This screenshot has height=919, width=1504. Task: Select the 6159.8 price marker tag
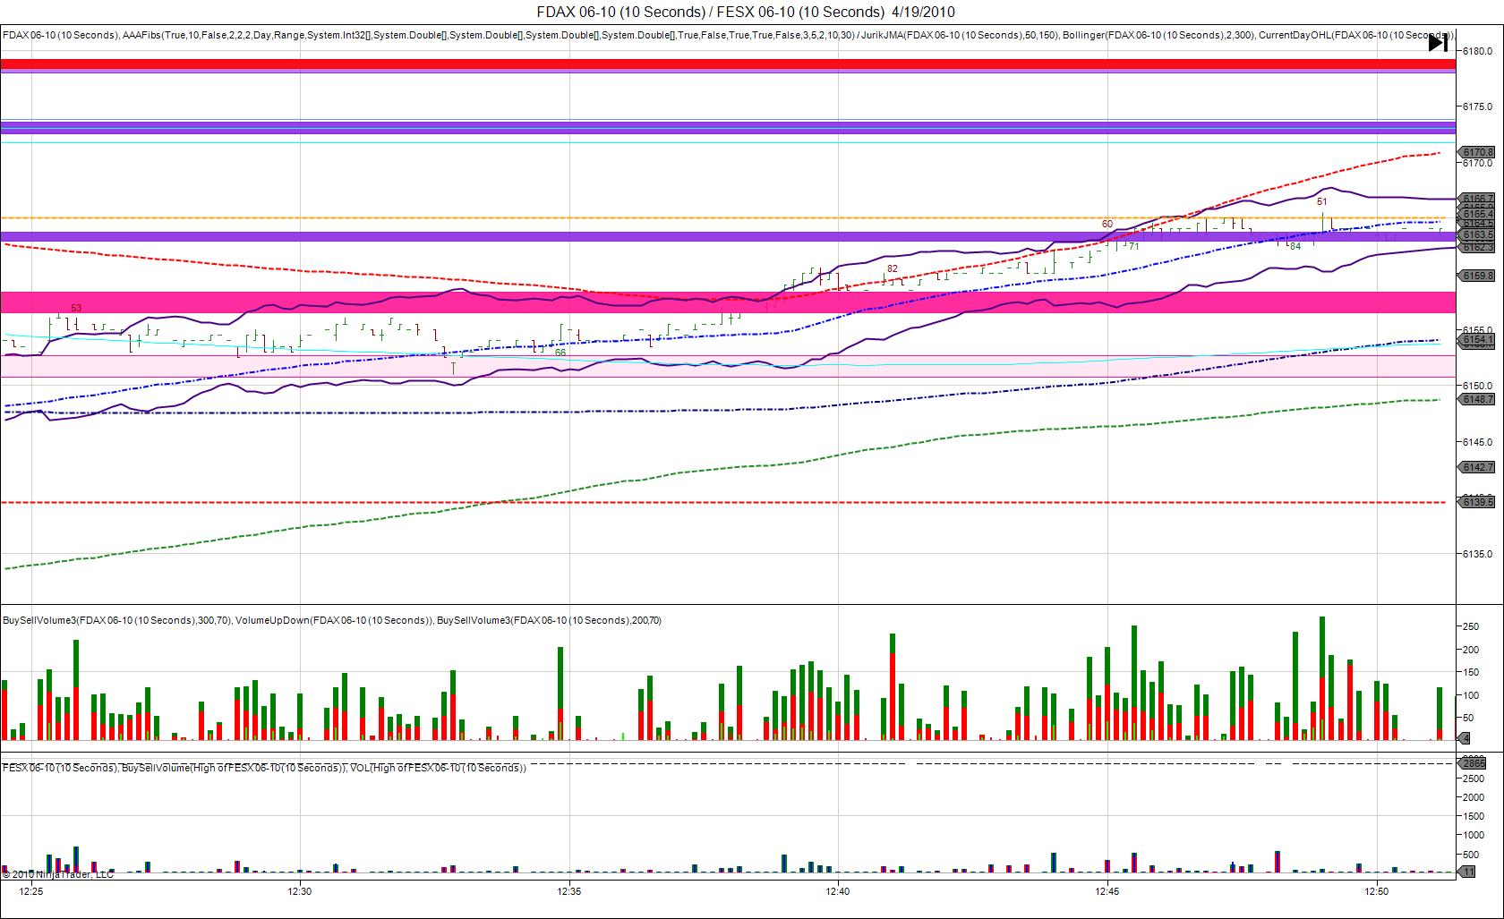[x=1478, y=276]
